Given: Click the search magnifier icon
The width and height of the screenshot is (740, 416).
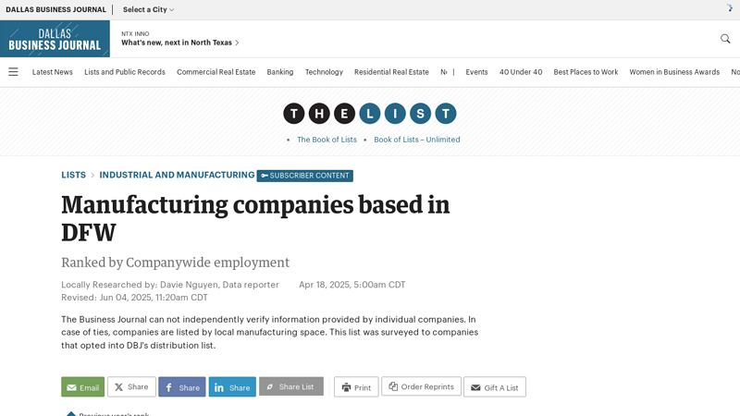Looking at the screenshot, I should (x=725, y=39).
